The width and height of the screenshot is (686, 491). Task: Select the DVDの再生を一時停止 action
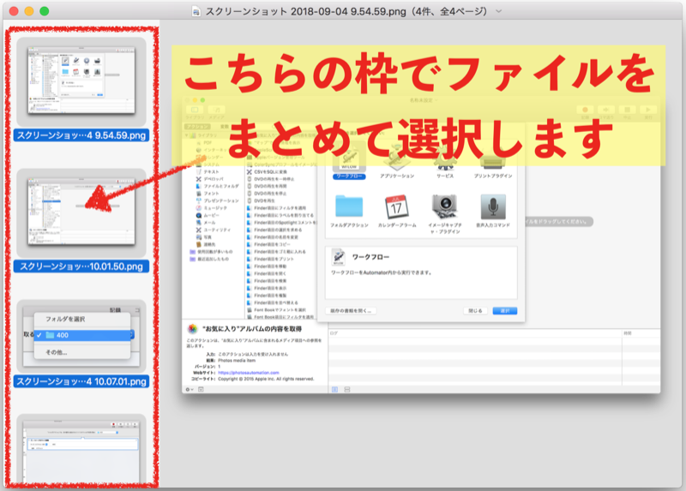pyautogui.click(x=270, y=179)
